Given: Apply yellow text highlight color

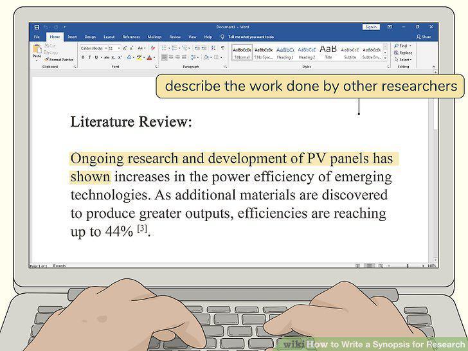Looking at the screenshot, I should (x=139, y=57).
